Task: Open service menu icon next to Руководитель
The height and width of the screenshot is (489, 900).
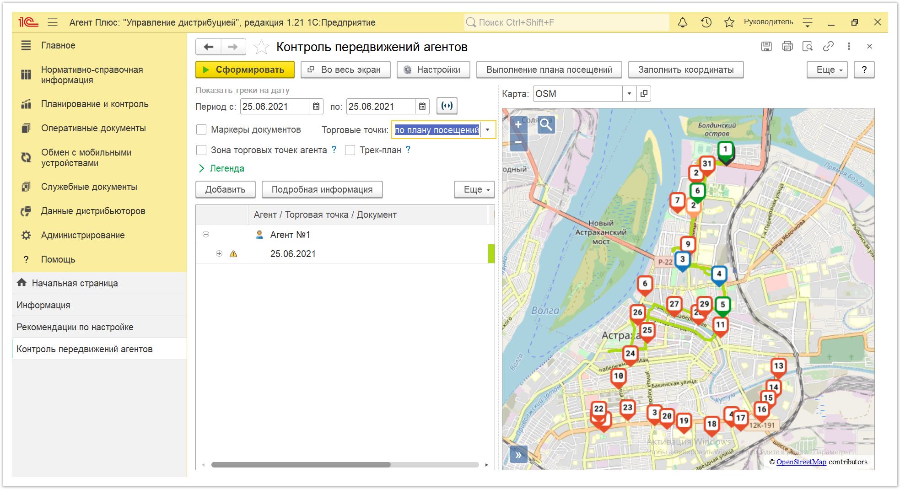Action: pos(808,22)
